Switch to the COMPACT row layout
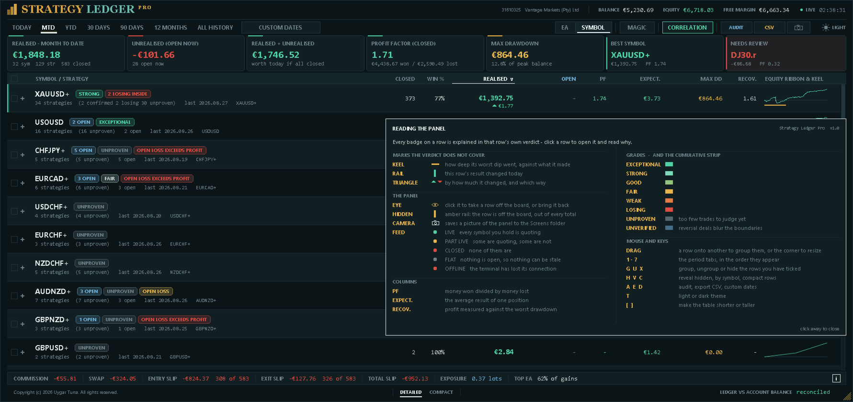853x402 pixels. pyautogui.click(x=441, y=392)
